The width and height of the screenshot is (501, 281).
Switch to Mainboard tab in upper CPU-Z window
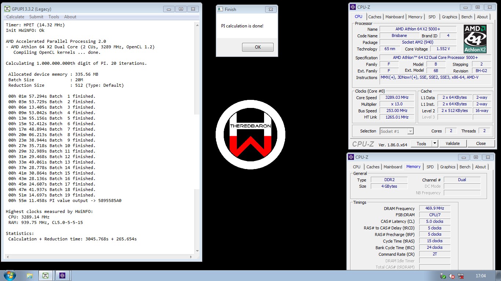(x=395, y=17)
